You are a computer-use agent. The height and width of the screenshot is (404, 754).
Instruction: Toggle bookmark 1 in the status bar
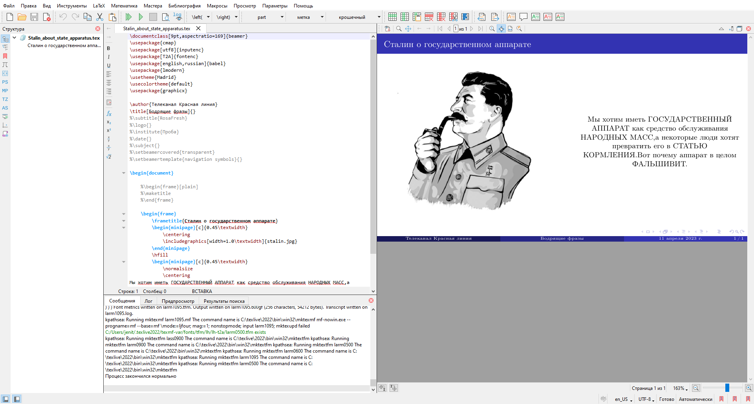(721, 399)
